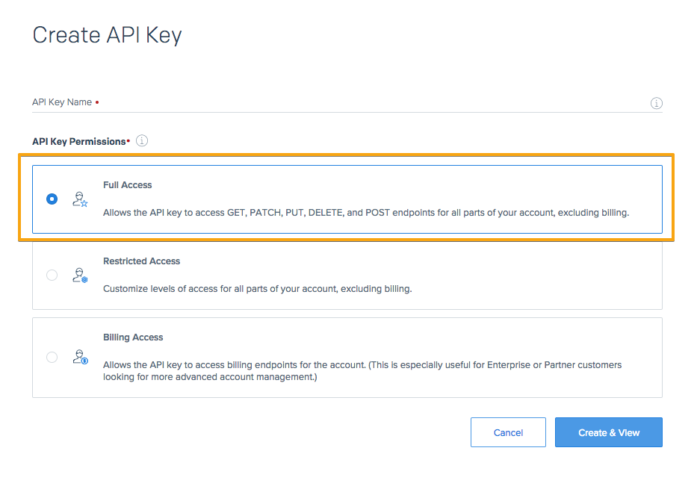697x492 pixels.
Task: Click the Create & View button
Action: (608, 432)
